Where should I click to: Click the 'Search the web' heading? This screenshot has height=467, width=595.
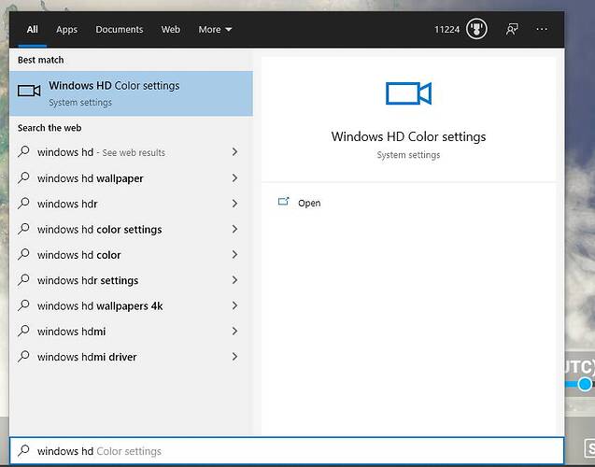(50, 128)
